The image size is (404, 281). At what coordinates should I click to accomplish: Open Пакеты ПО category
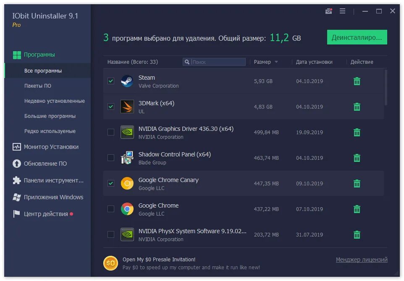point(38,86)
